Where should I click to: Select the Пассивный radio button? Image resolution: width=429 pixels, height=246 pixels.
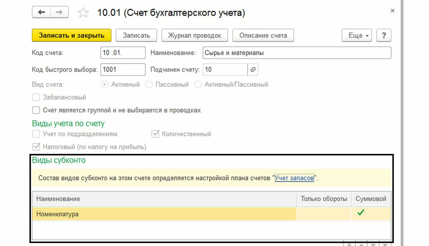149,84
